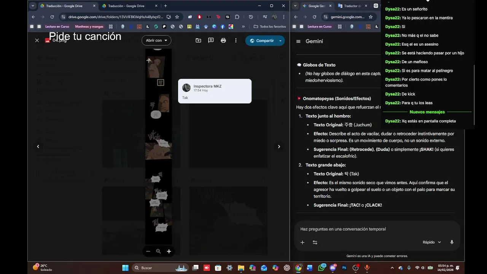Start voice input with the Gemini microphone

[452, 242]
